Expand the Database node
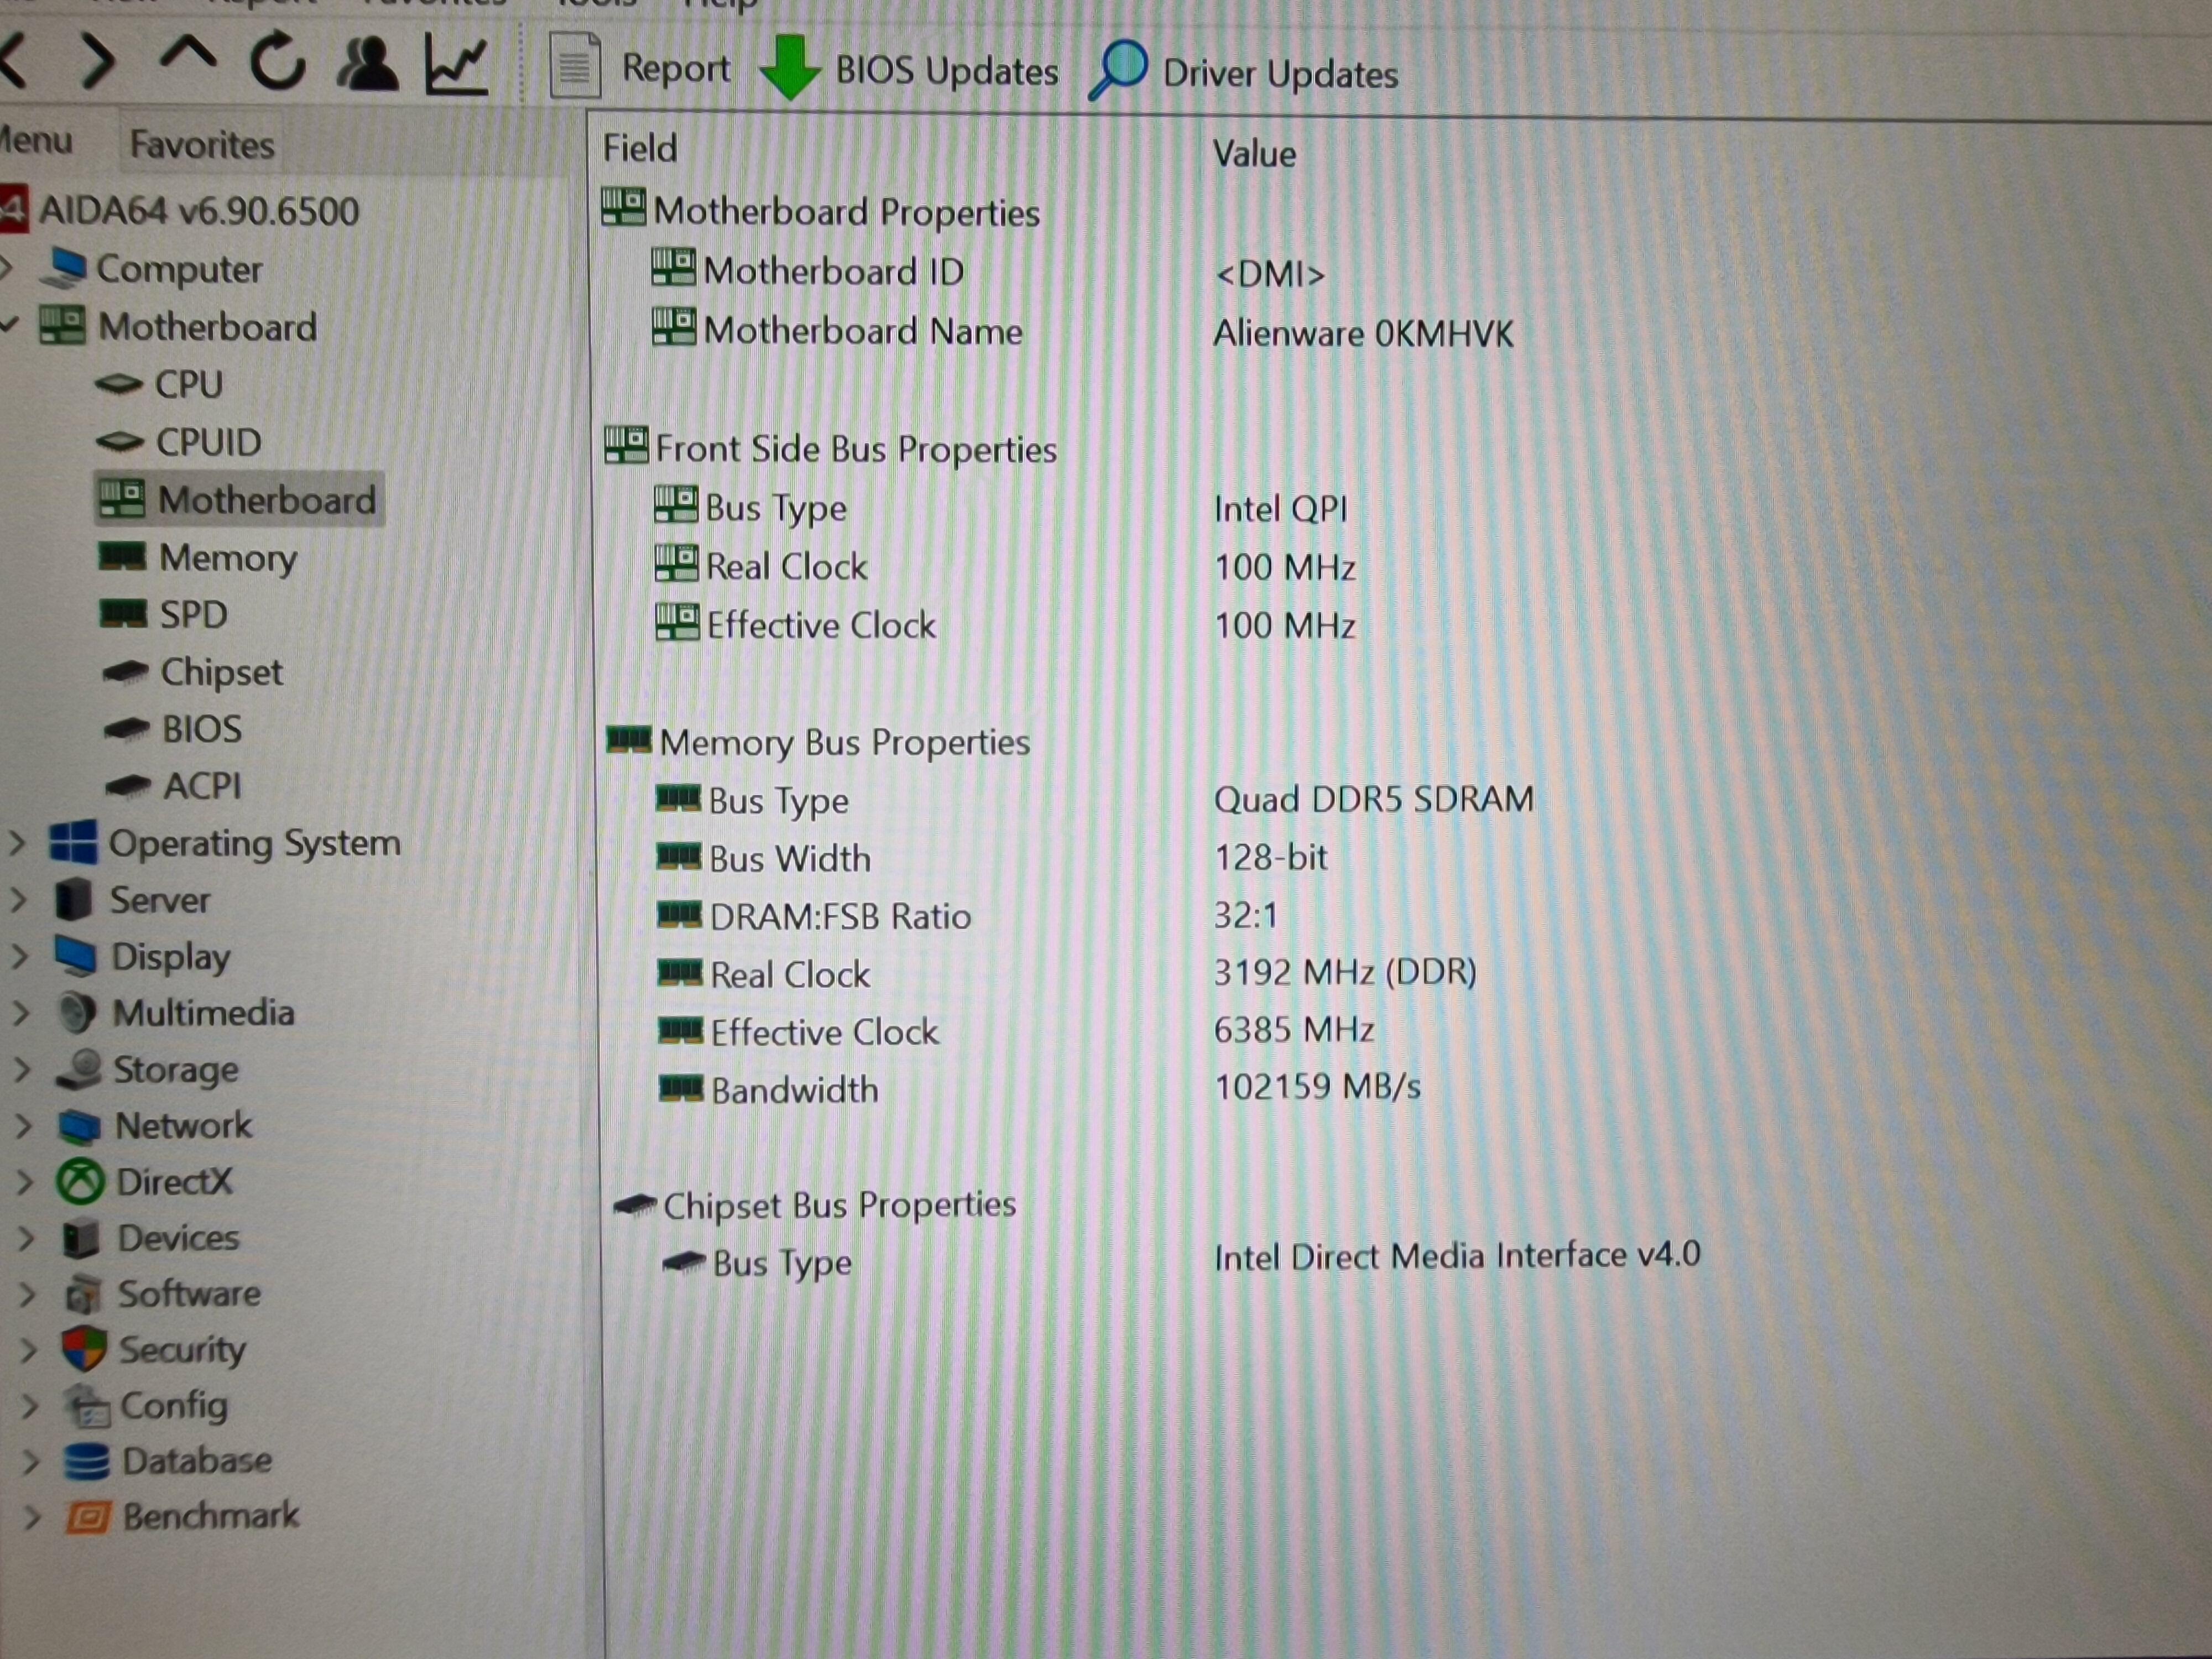Image resolution: width=2212 pixels, height=1659 pixels. 30,1462
